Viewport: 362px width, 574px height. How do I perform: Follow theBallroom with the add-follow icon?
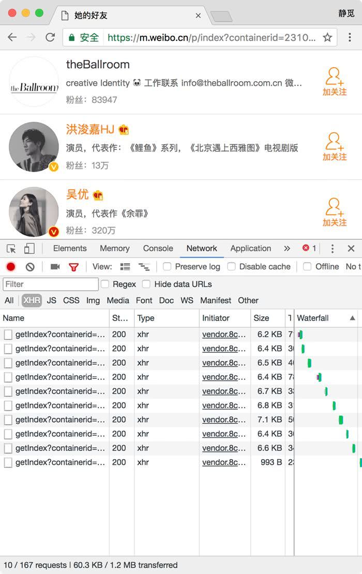(334, 82)
